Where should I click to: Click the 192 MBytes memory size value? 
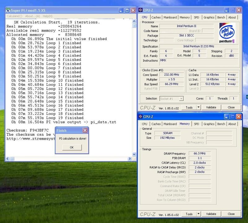click(168, 138)
